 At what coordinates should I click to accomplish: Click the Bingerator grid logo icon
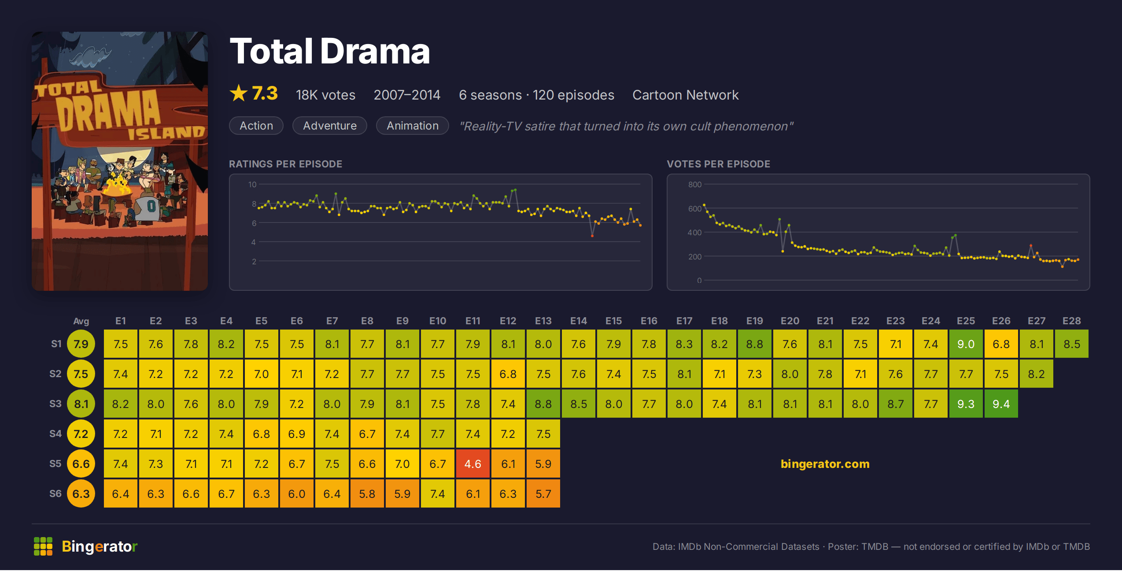[x=43, y=546]
